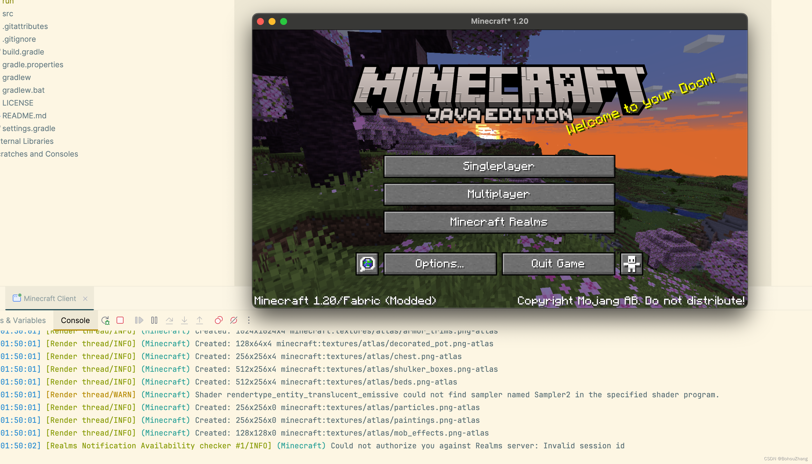Click Quit Game in Minecraft

click(558, 264)
